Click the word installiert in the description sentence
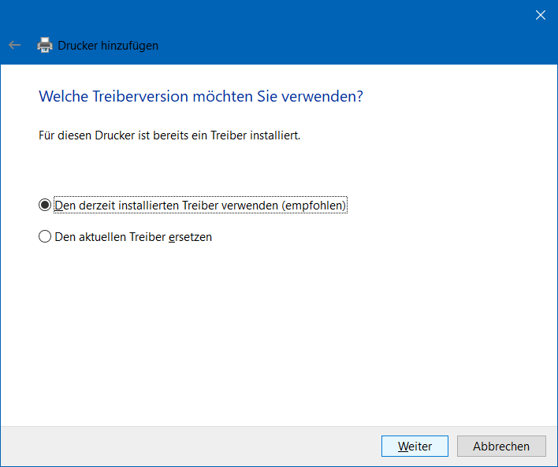558x467 pixels. (276, 135)
